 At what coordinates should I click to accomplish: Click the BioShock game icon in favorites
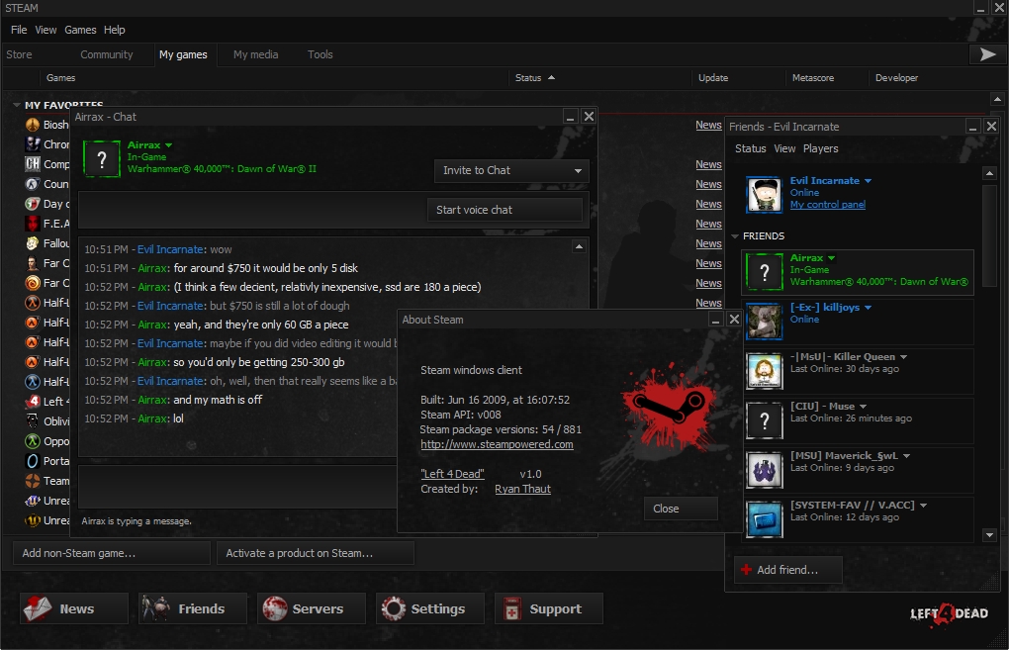coord(33,125)
